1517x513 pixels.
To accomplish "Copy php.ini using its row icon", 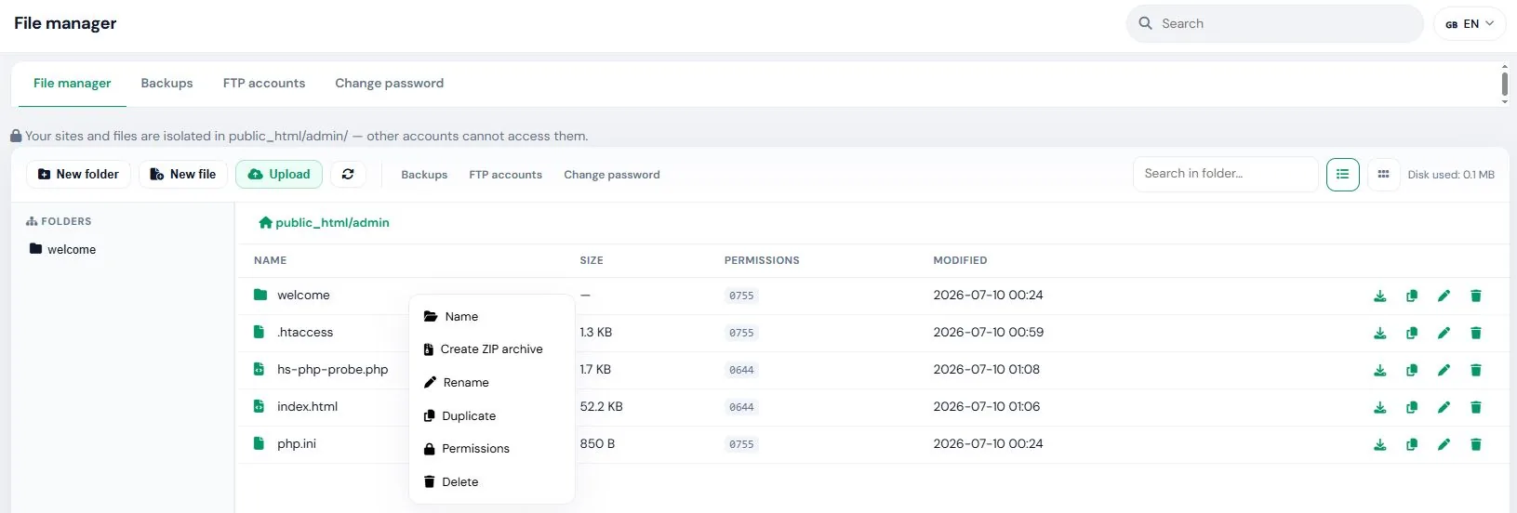I will click(x=1412, y=444).
